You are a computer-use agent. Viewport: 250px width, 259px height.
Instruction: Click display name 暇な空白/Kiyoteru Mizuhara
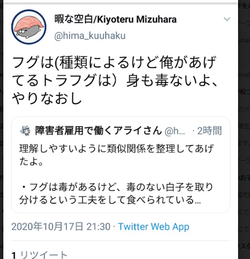(x=115, y=20)
